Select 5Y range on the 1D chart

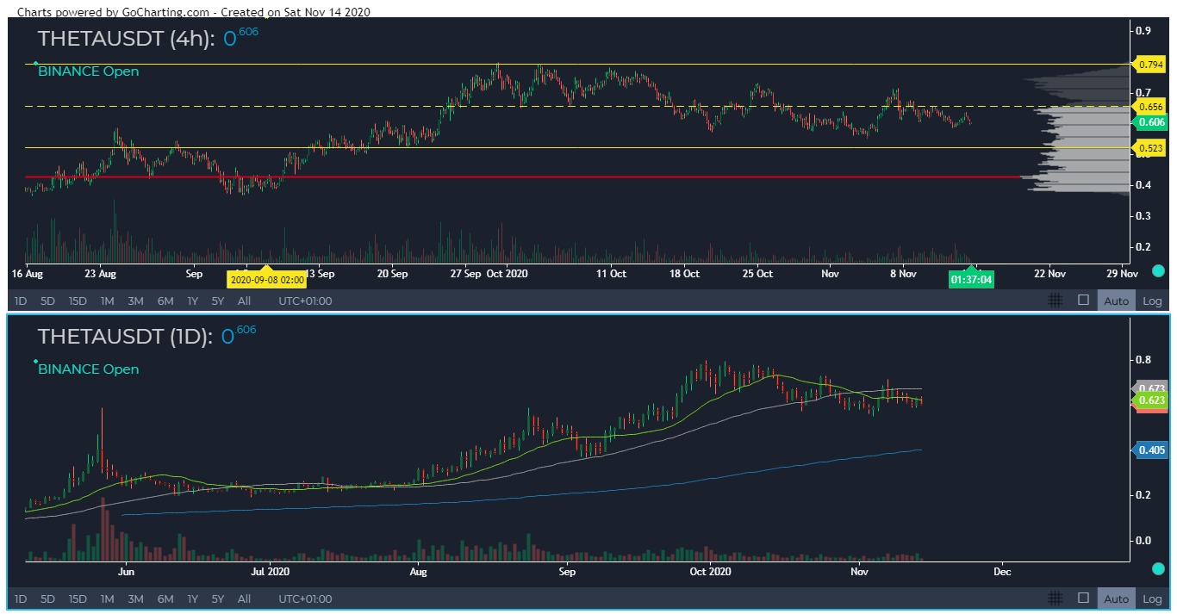point(218,598)
